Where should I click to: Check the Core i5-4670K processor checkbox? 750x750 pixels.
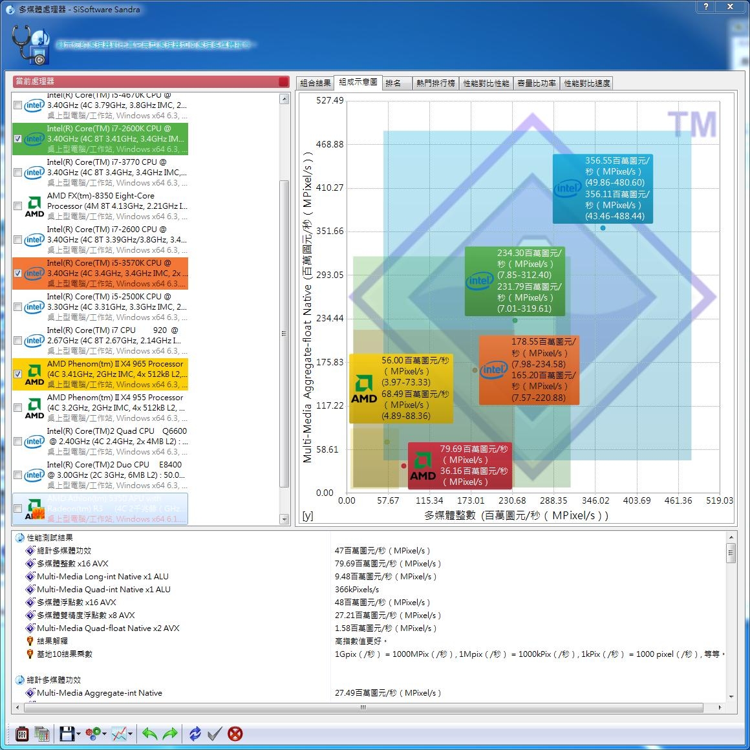click(17, 105)
